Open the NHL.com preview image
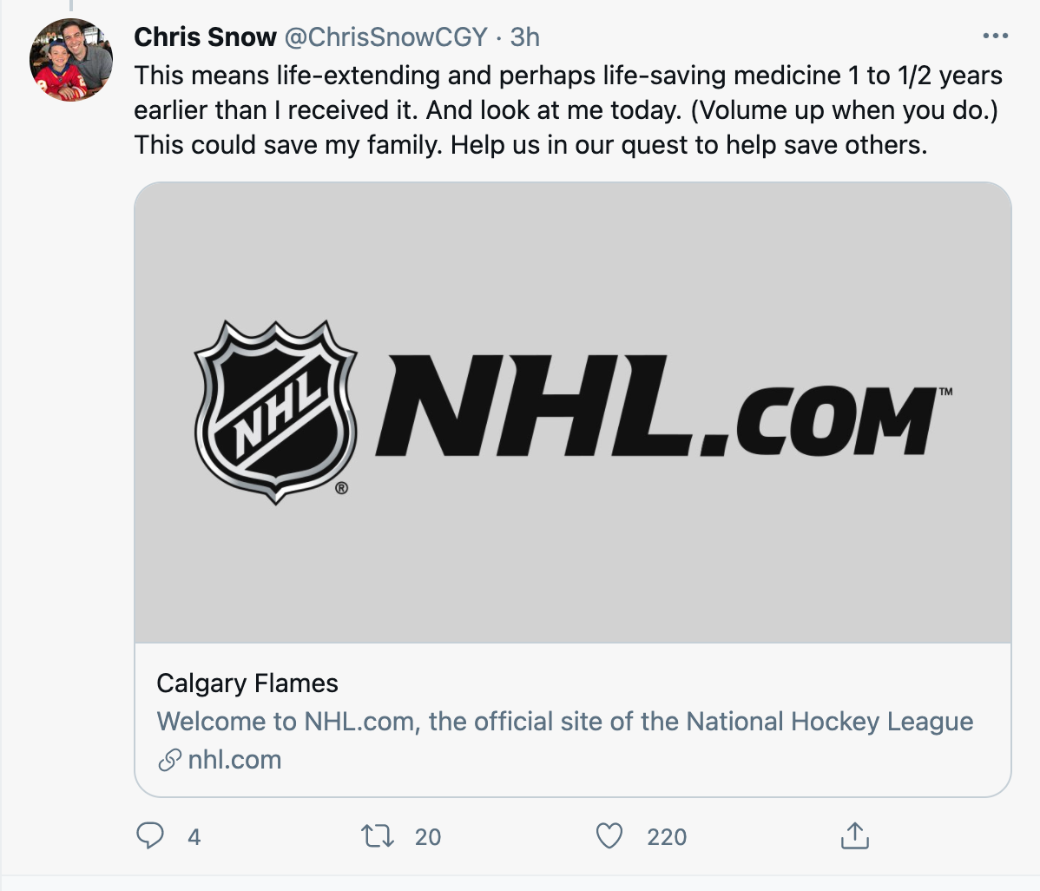This screenshot has height=891, width=1040. click(572, 412)
